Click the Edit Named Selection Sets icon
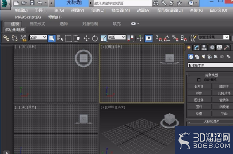Screen dimensions: 233x154 [x=193, y=38]
